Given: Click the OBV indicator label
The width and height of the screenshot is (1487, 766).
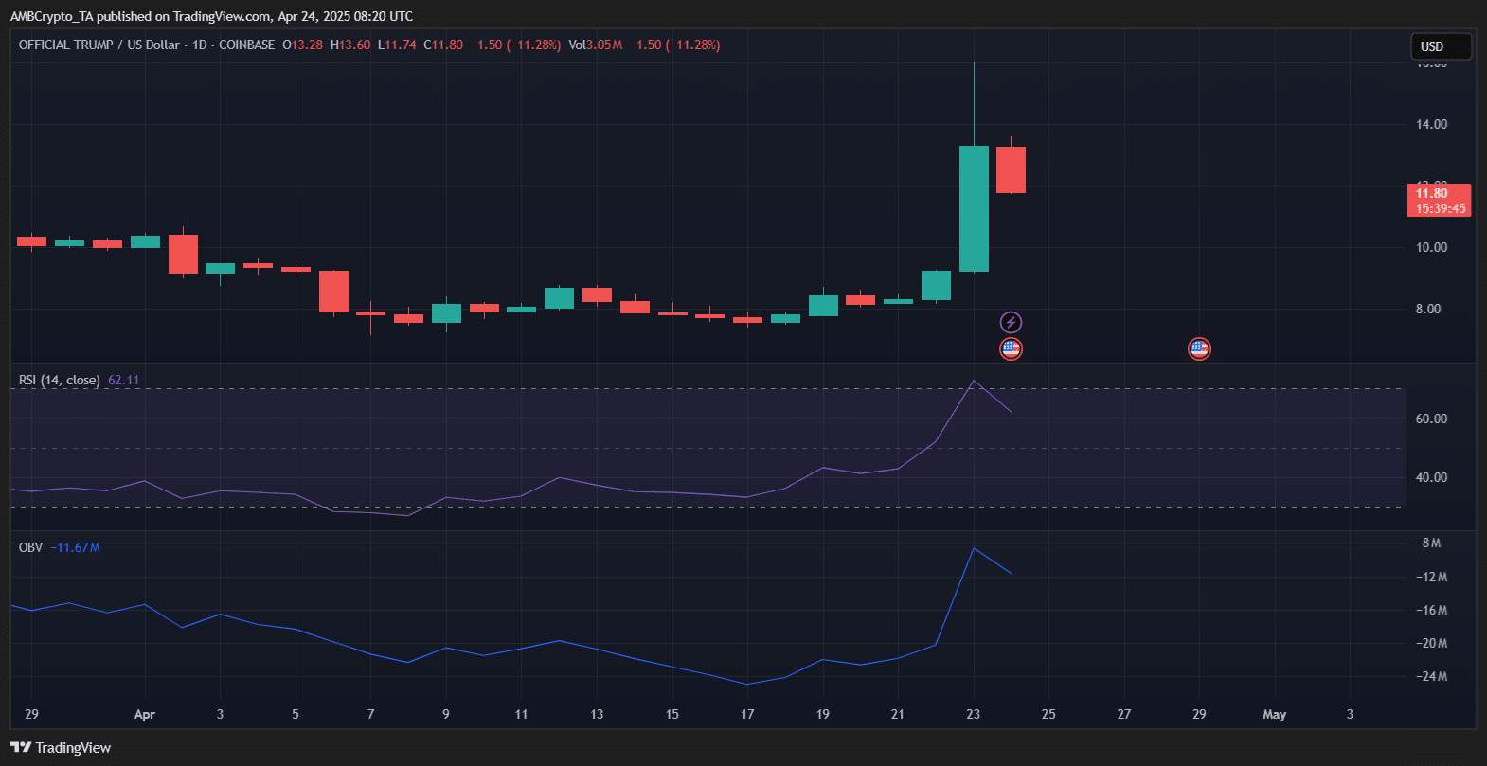Looking at the screenshot, I should pyautogui.click(x=30, y=547).
